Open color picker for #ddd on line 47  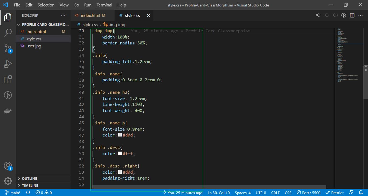point(120,135)
